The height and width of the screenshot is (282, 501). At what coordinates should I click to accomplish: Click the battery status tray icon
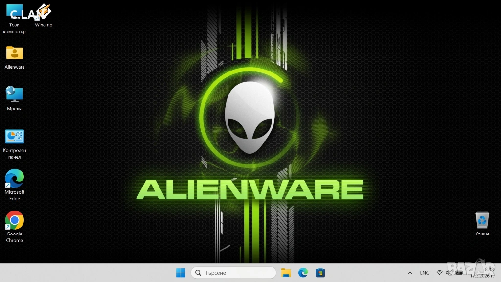coord(459,273)
